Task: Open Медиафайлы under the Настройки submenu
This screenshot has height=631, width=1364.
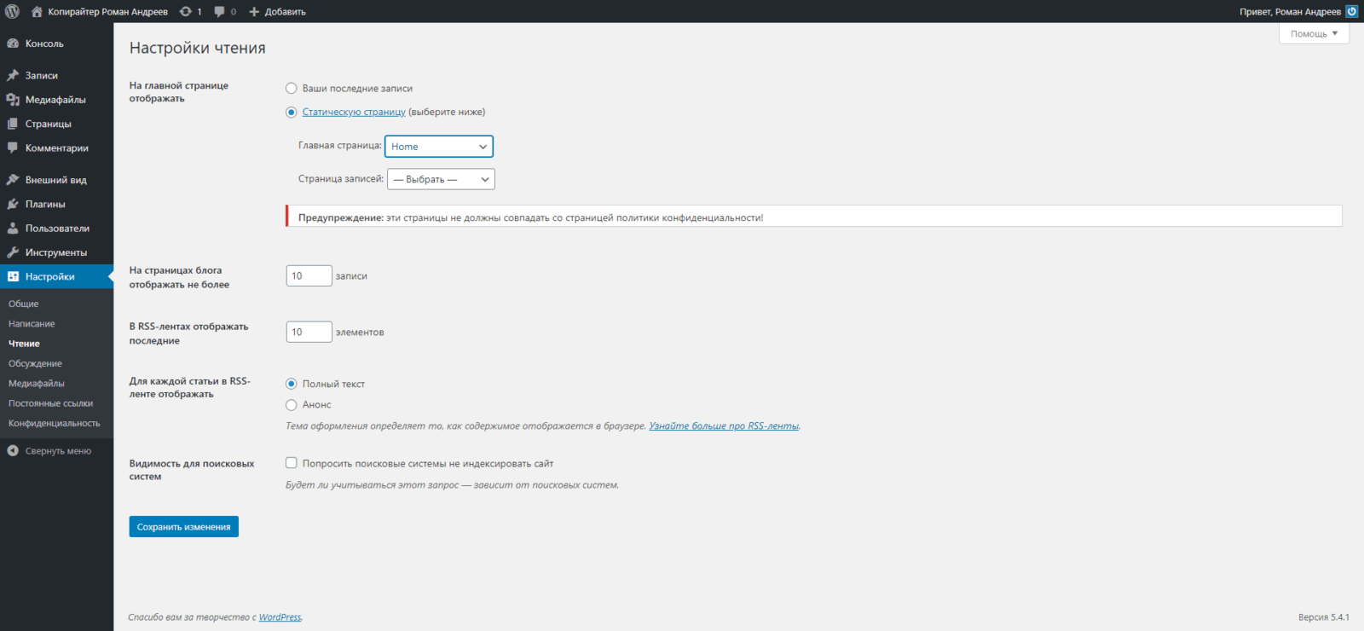Action: point(37,384)
